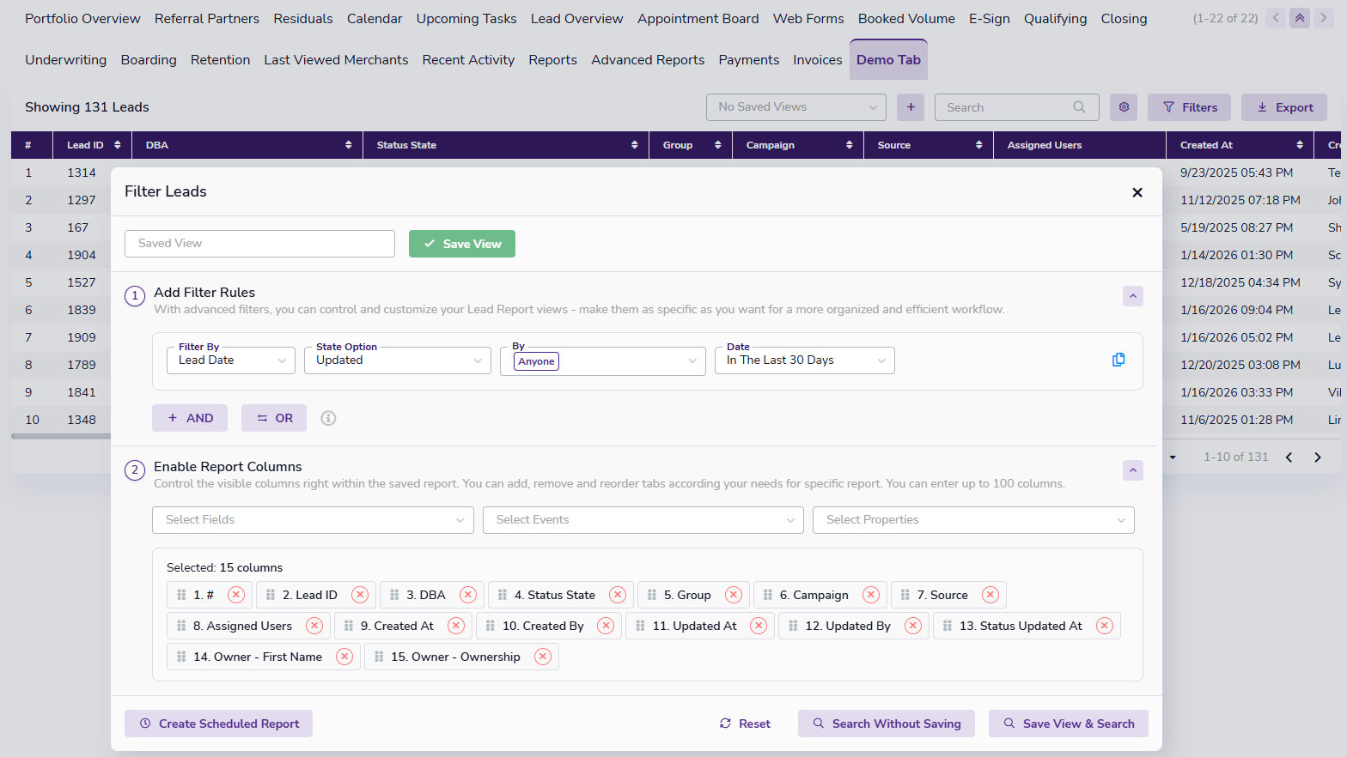The width and height of the screenshot is (1347, 757).
Task: Collapse the Enable Report Columns section
Action: (1132, 470)
